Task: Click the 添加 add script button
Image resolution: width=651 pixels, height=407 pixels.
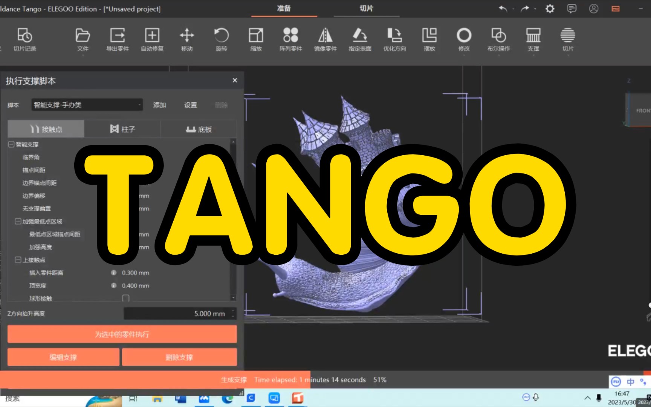Action: coord(160,105)
